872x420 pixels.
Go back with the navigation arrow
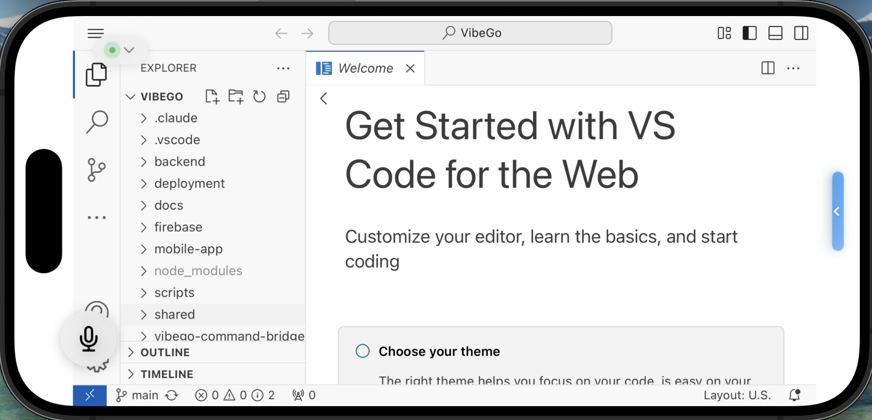click(281, 33)
